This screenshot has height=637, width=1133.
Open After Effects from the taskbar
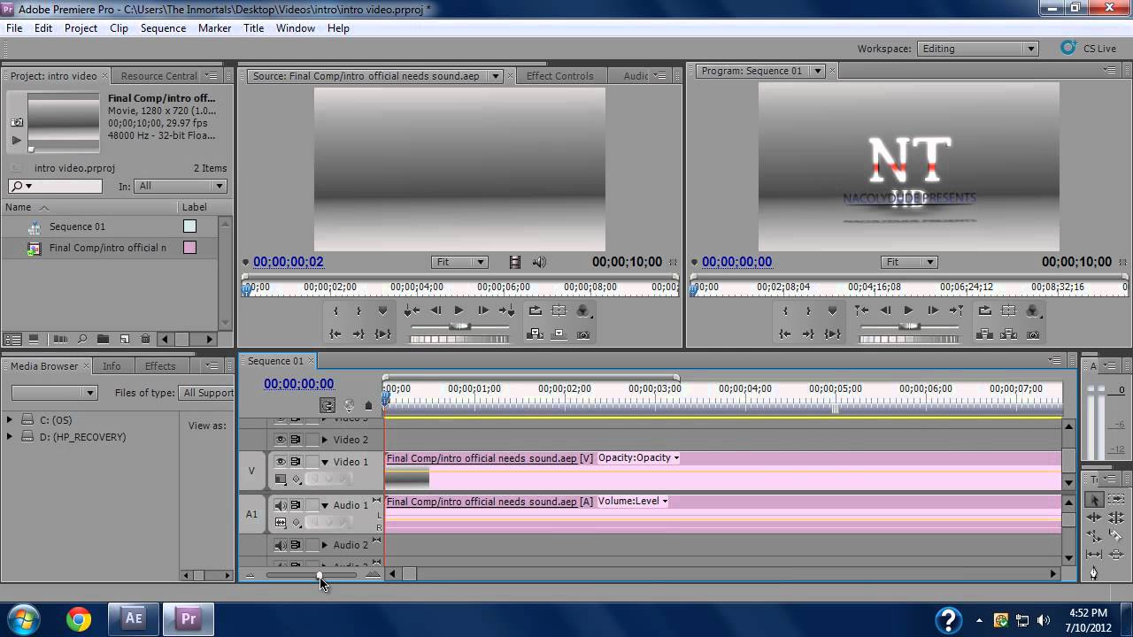tap(134, 618)
